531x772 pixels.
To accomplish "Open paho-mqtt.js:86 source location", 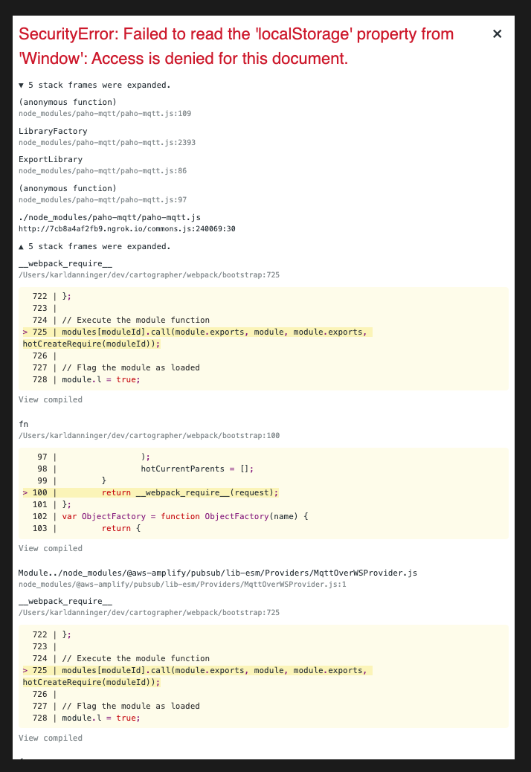I will pos(103,171).
